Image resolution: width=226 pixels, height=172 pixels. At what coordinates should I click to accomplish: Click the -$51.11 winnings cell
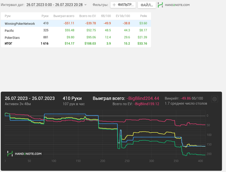pyautogui.click(x=69, y=23)
